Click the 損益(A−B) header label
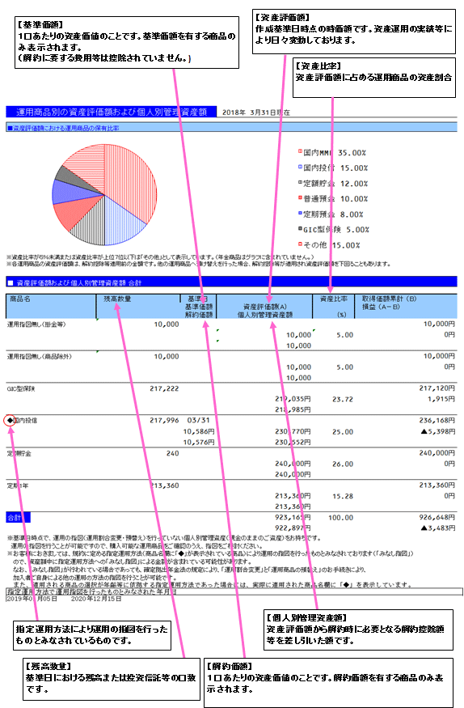The width and height of the screenshot is (464, 708). (x=381, y=307)
